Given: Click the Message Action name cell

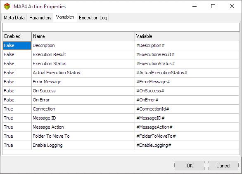Looking at the screenshot, I should point(83,127).
